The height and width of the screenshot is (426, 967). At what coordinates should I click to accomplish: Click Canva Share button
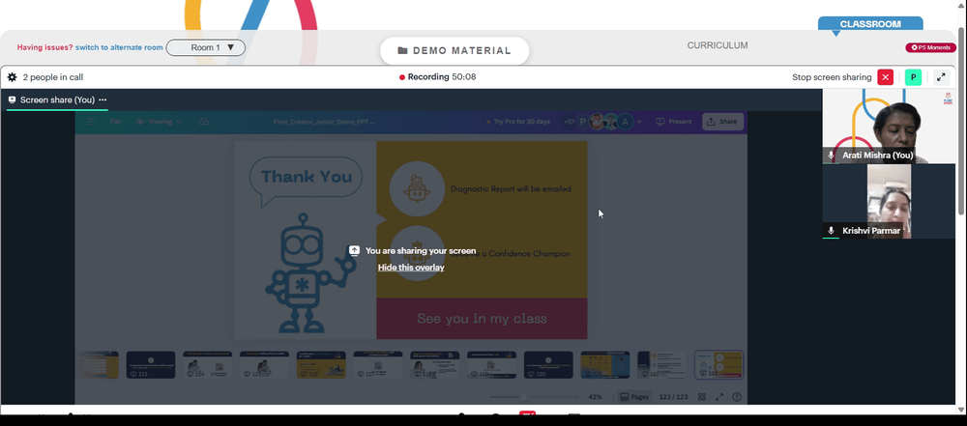[x=722, y=122]
